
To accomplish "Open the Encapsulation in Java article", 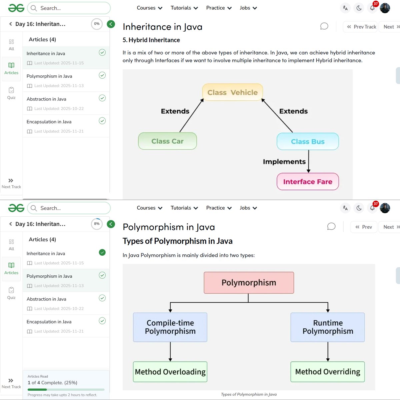I will tap(49, 122).
